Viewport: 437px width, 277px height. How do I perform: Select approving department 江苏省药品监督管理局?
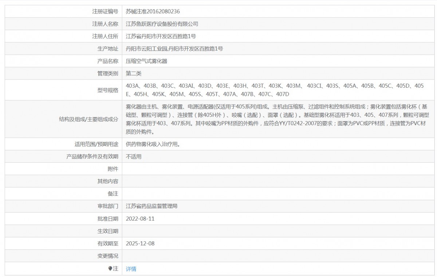[x=152, y=206]
